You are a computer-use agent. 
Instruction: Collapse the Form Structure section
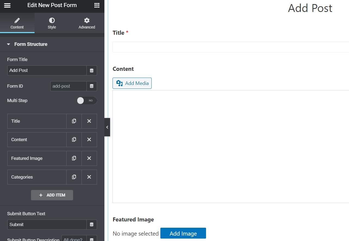pyautogui.click(x=9, y=44)
